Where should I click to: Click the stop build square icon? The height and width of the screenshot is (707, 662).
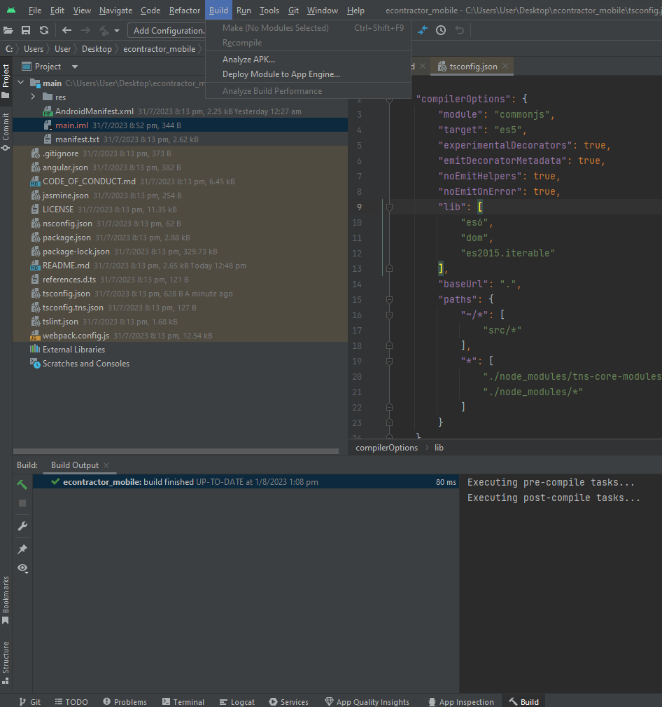[x=22, y=503]
